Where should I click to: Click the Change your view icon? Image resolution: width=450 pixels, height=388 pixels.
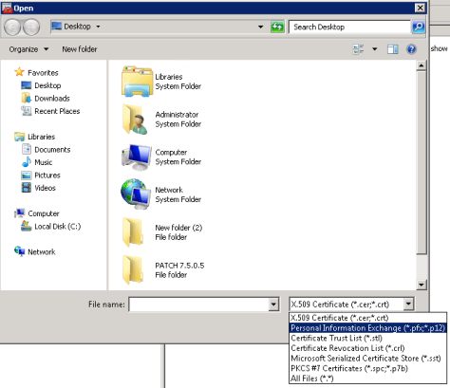(x=358, y=49)
